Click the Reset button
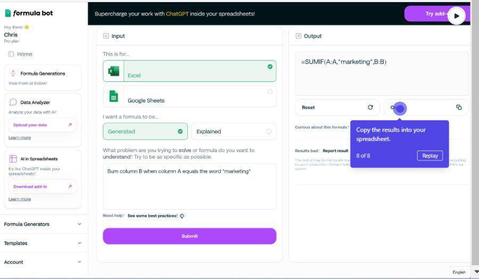479x279 pixels. click(337, 107)
